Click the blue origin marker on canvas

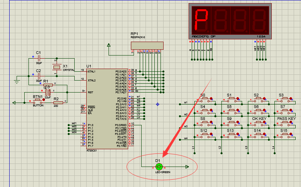[157, 104]
